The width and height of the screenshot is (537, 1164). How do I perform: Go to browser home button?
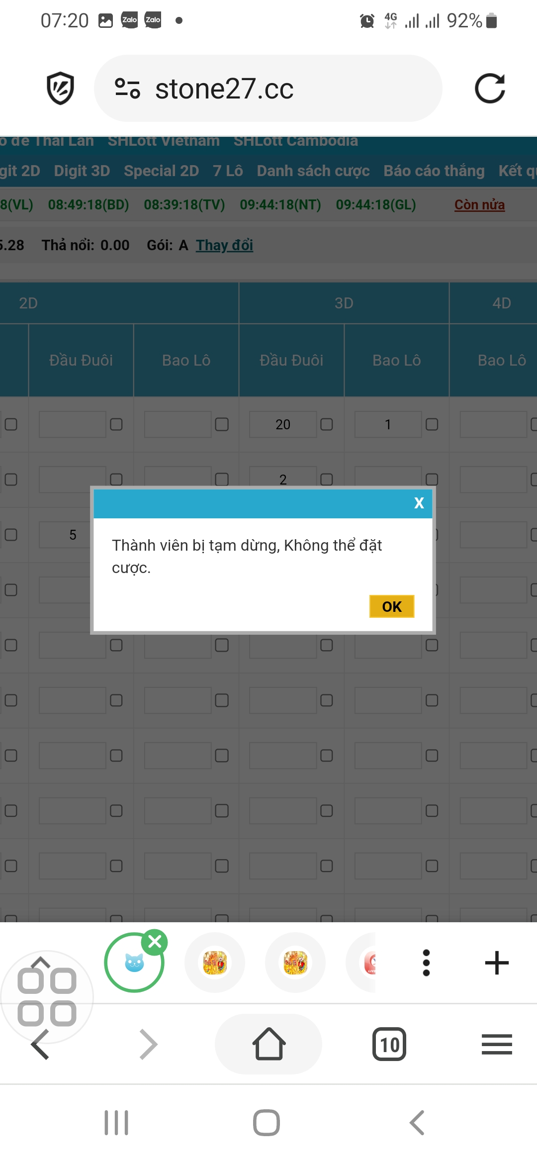click(268, 1044)
